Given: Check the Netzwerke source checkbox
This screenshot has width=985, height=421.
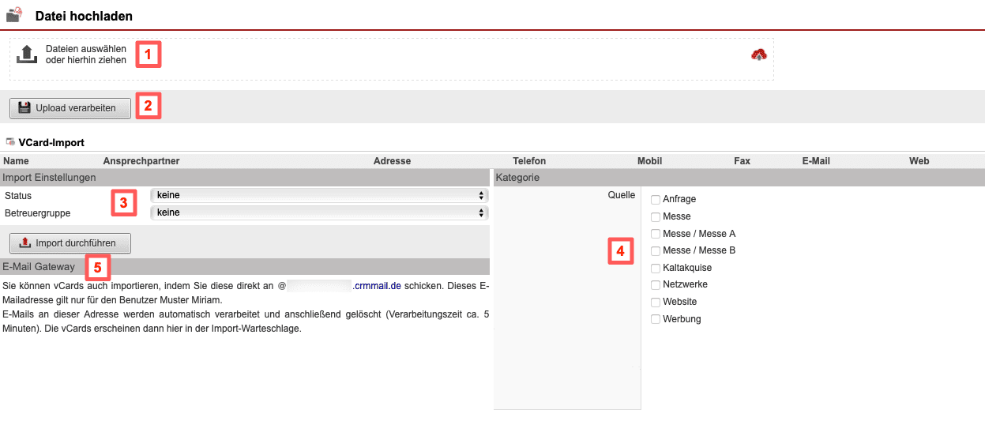Looking at the screenshot, I should [x=655, y=284].
